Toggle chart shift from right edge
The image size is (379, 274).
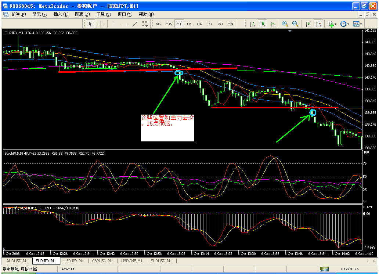[x=318, y=24]
